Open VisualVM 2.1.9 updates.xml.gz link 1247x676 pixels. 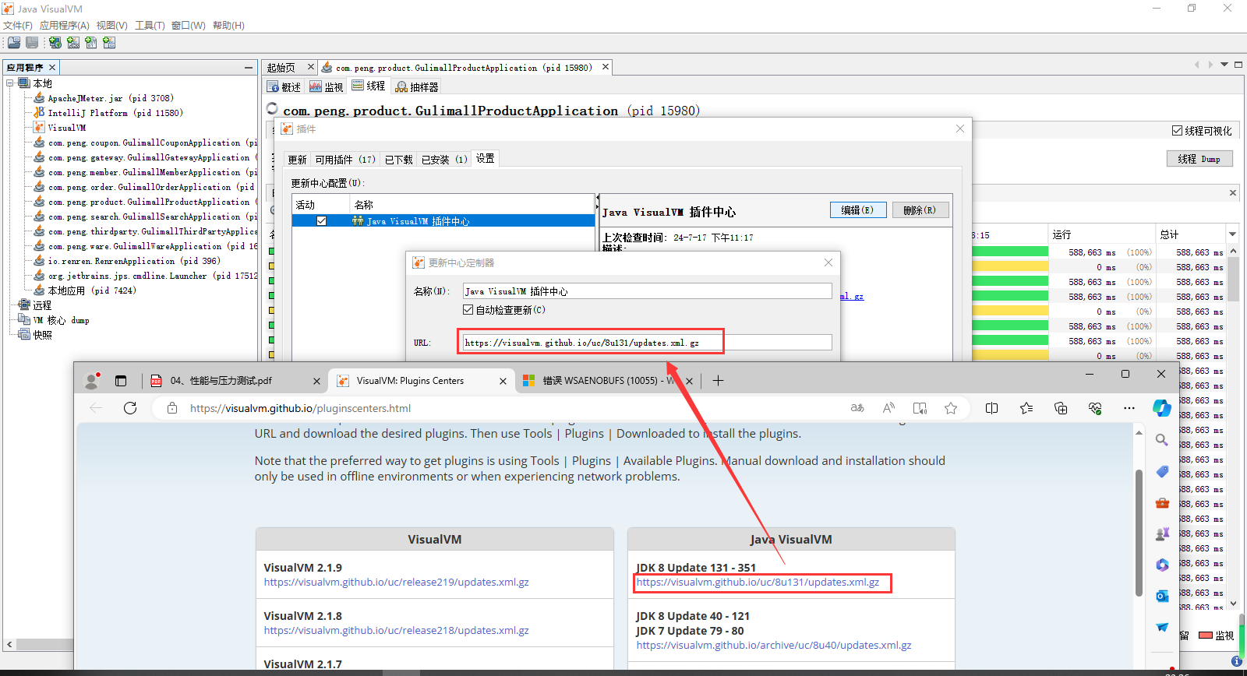tap(397, 583)
